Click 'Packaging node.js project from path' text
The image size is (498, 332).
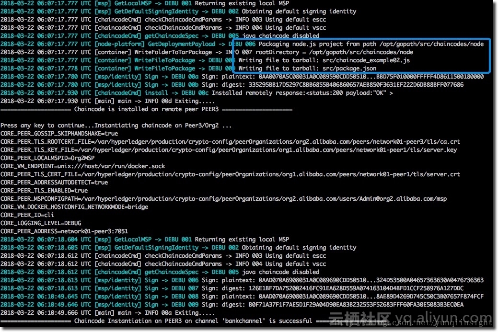coord(317,44)
